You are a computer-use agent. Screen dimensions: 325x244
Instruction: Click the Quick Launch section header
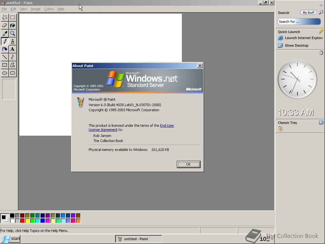[289, 32]
